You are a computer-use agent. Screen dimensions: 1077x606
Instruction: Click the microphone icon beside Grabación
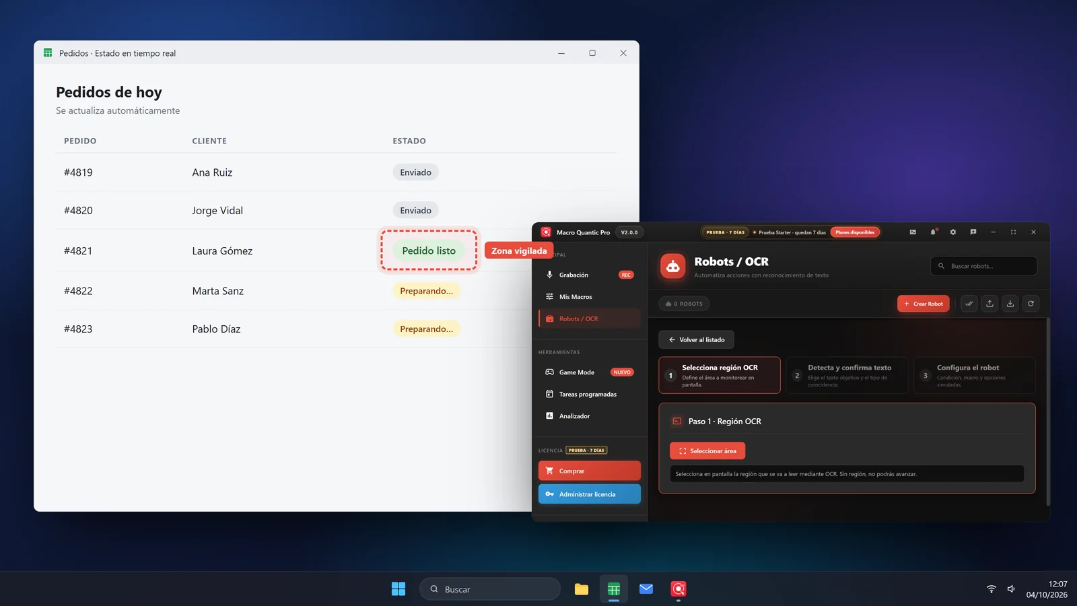(x=549, y=275)
